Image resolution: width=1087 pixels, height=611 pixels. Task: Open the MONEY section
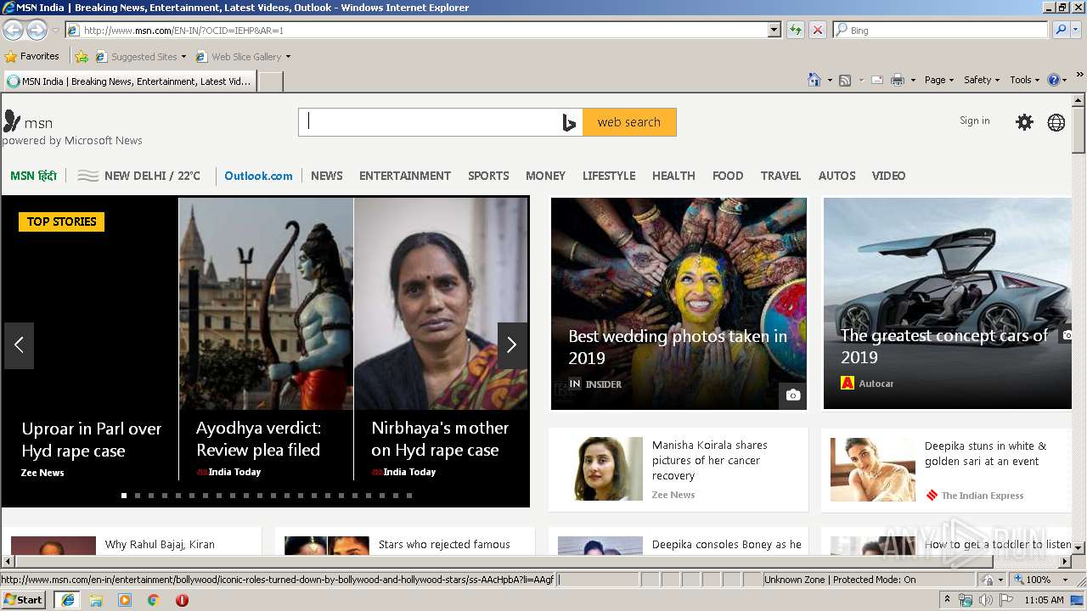[x=545, y=176]
